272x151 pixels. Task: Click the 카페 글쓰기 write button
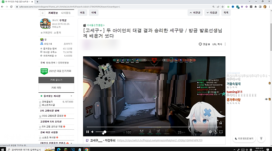click(x=56, y=80)
